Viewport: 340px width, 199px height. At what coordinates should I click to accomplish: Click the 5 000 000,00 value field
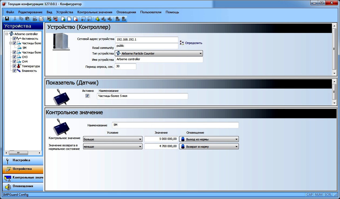[x=161, y=139]
